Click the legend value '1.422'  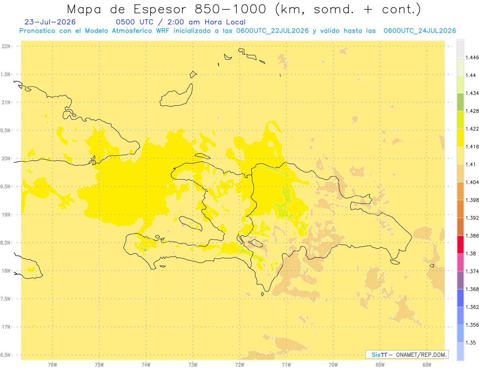click(472, 129)
